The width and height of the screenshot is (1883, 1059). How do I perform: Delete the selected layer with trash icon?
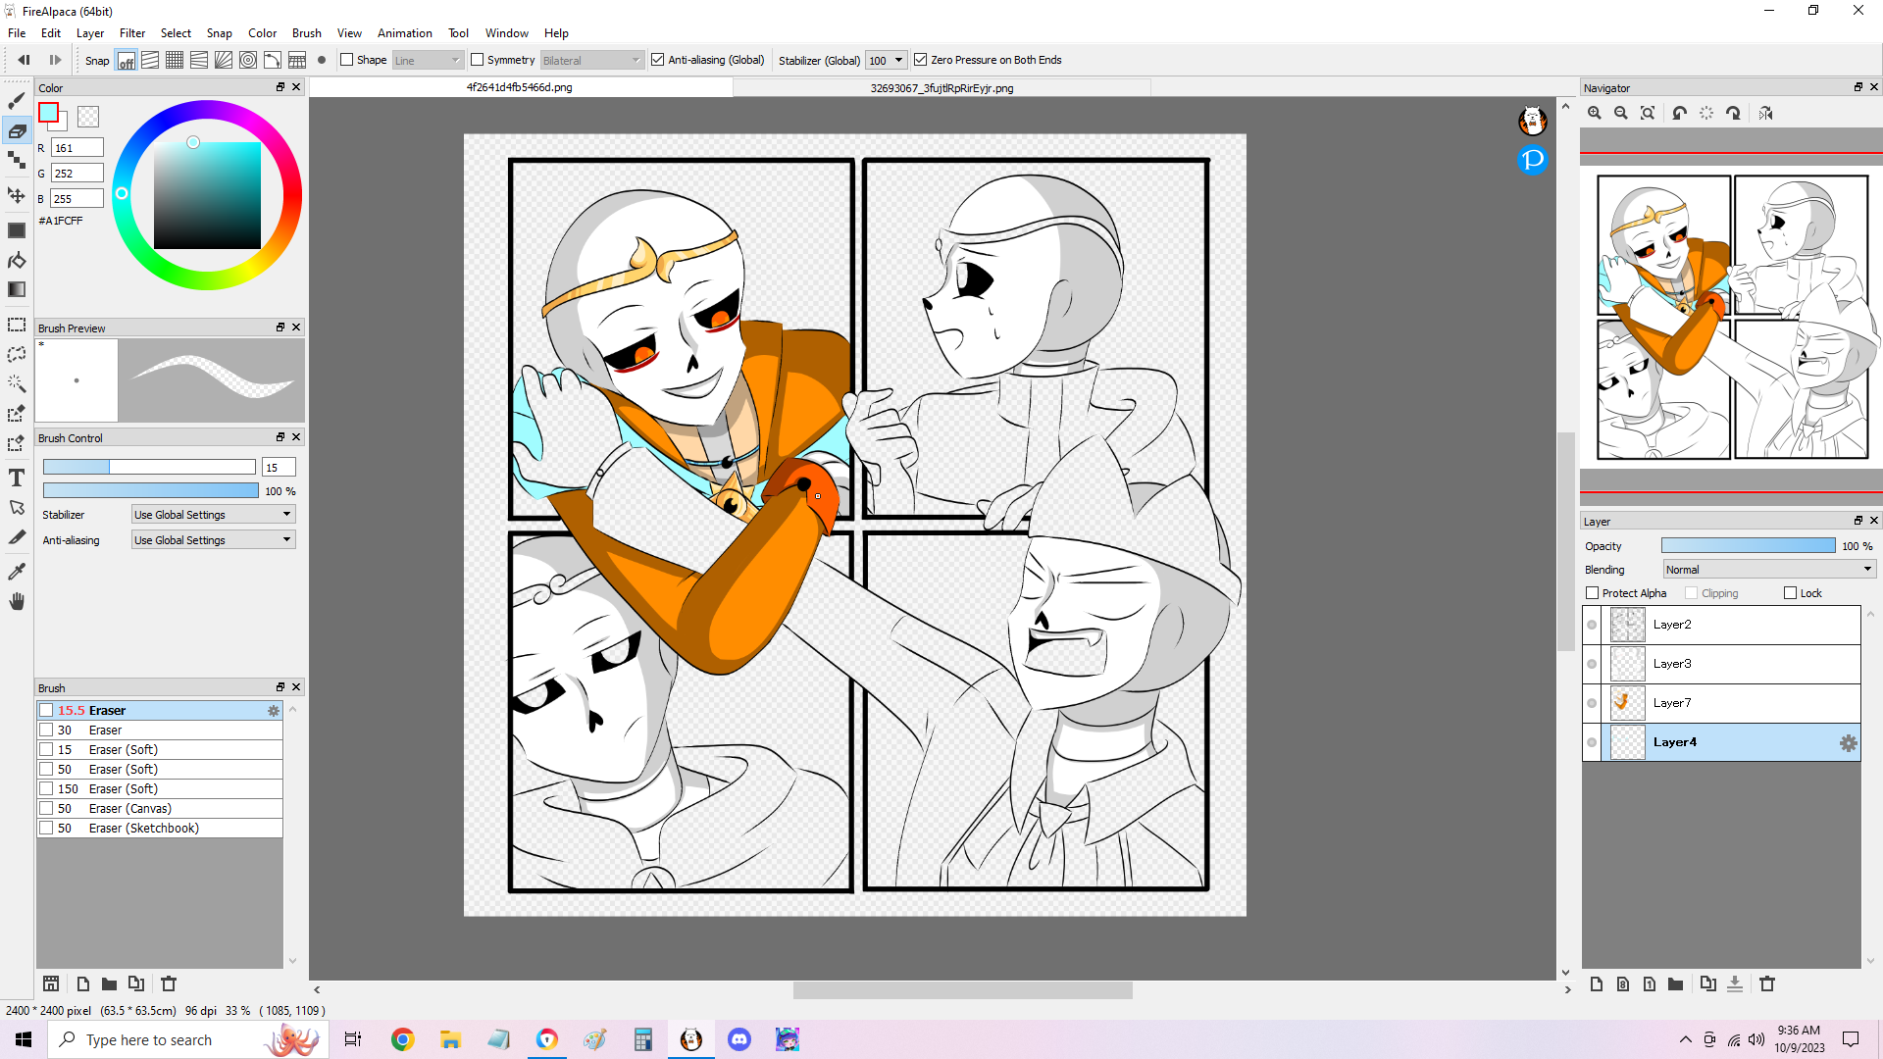pyautogui.click(x=1767, y=983)
